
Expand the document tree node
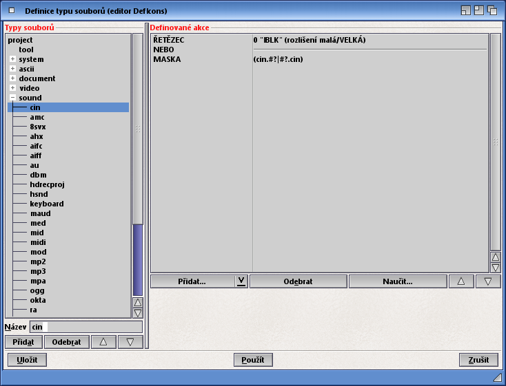[x=12, y=78]
